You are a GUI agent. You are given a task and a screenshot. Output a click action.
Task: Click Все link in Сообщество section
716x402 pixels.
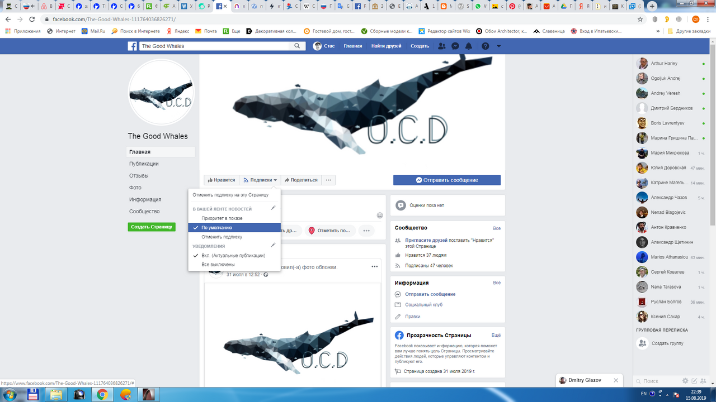tap(497, 228)
